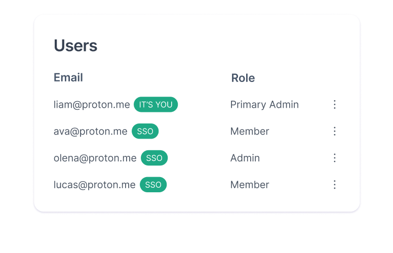Click the SSO tag for lucas@proton.me
This screenshot has width=393, height=253.
(153, 185)
